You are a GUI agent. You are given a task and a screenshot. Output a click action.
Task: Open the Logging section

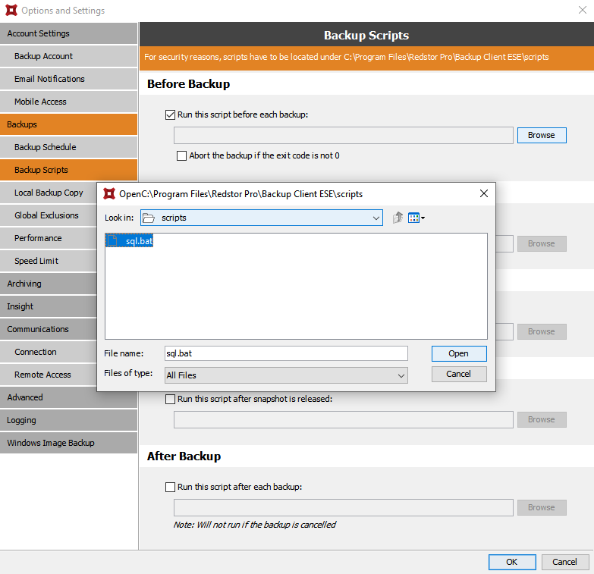coord(68,420)
